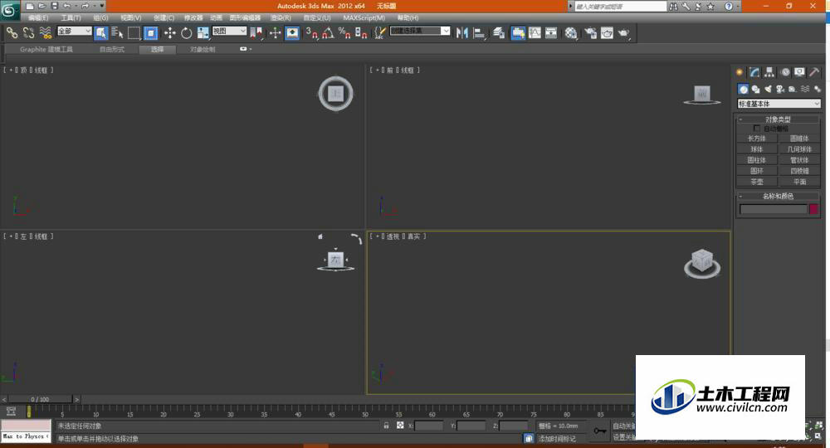Click the Open File quick-access icon
The height and width of the screenshot is (448, 830).
point(41,7)
